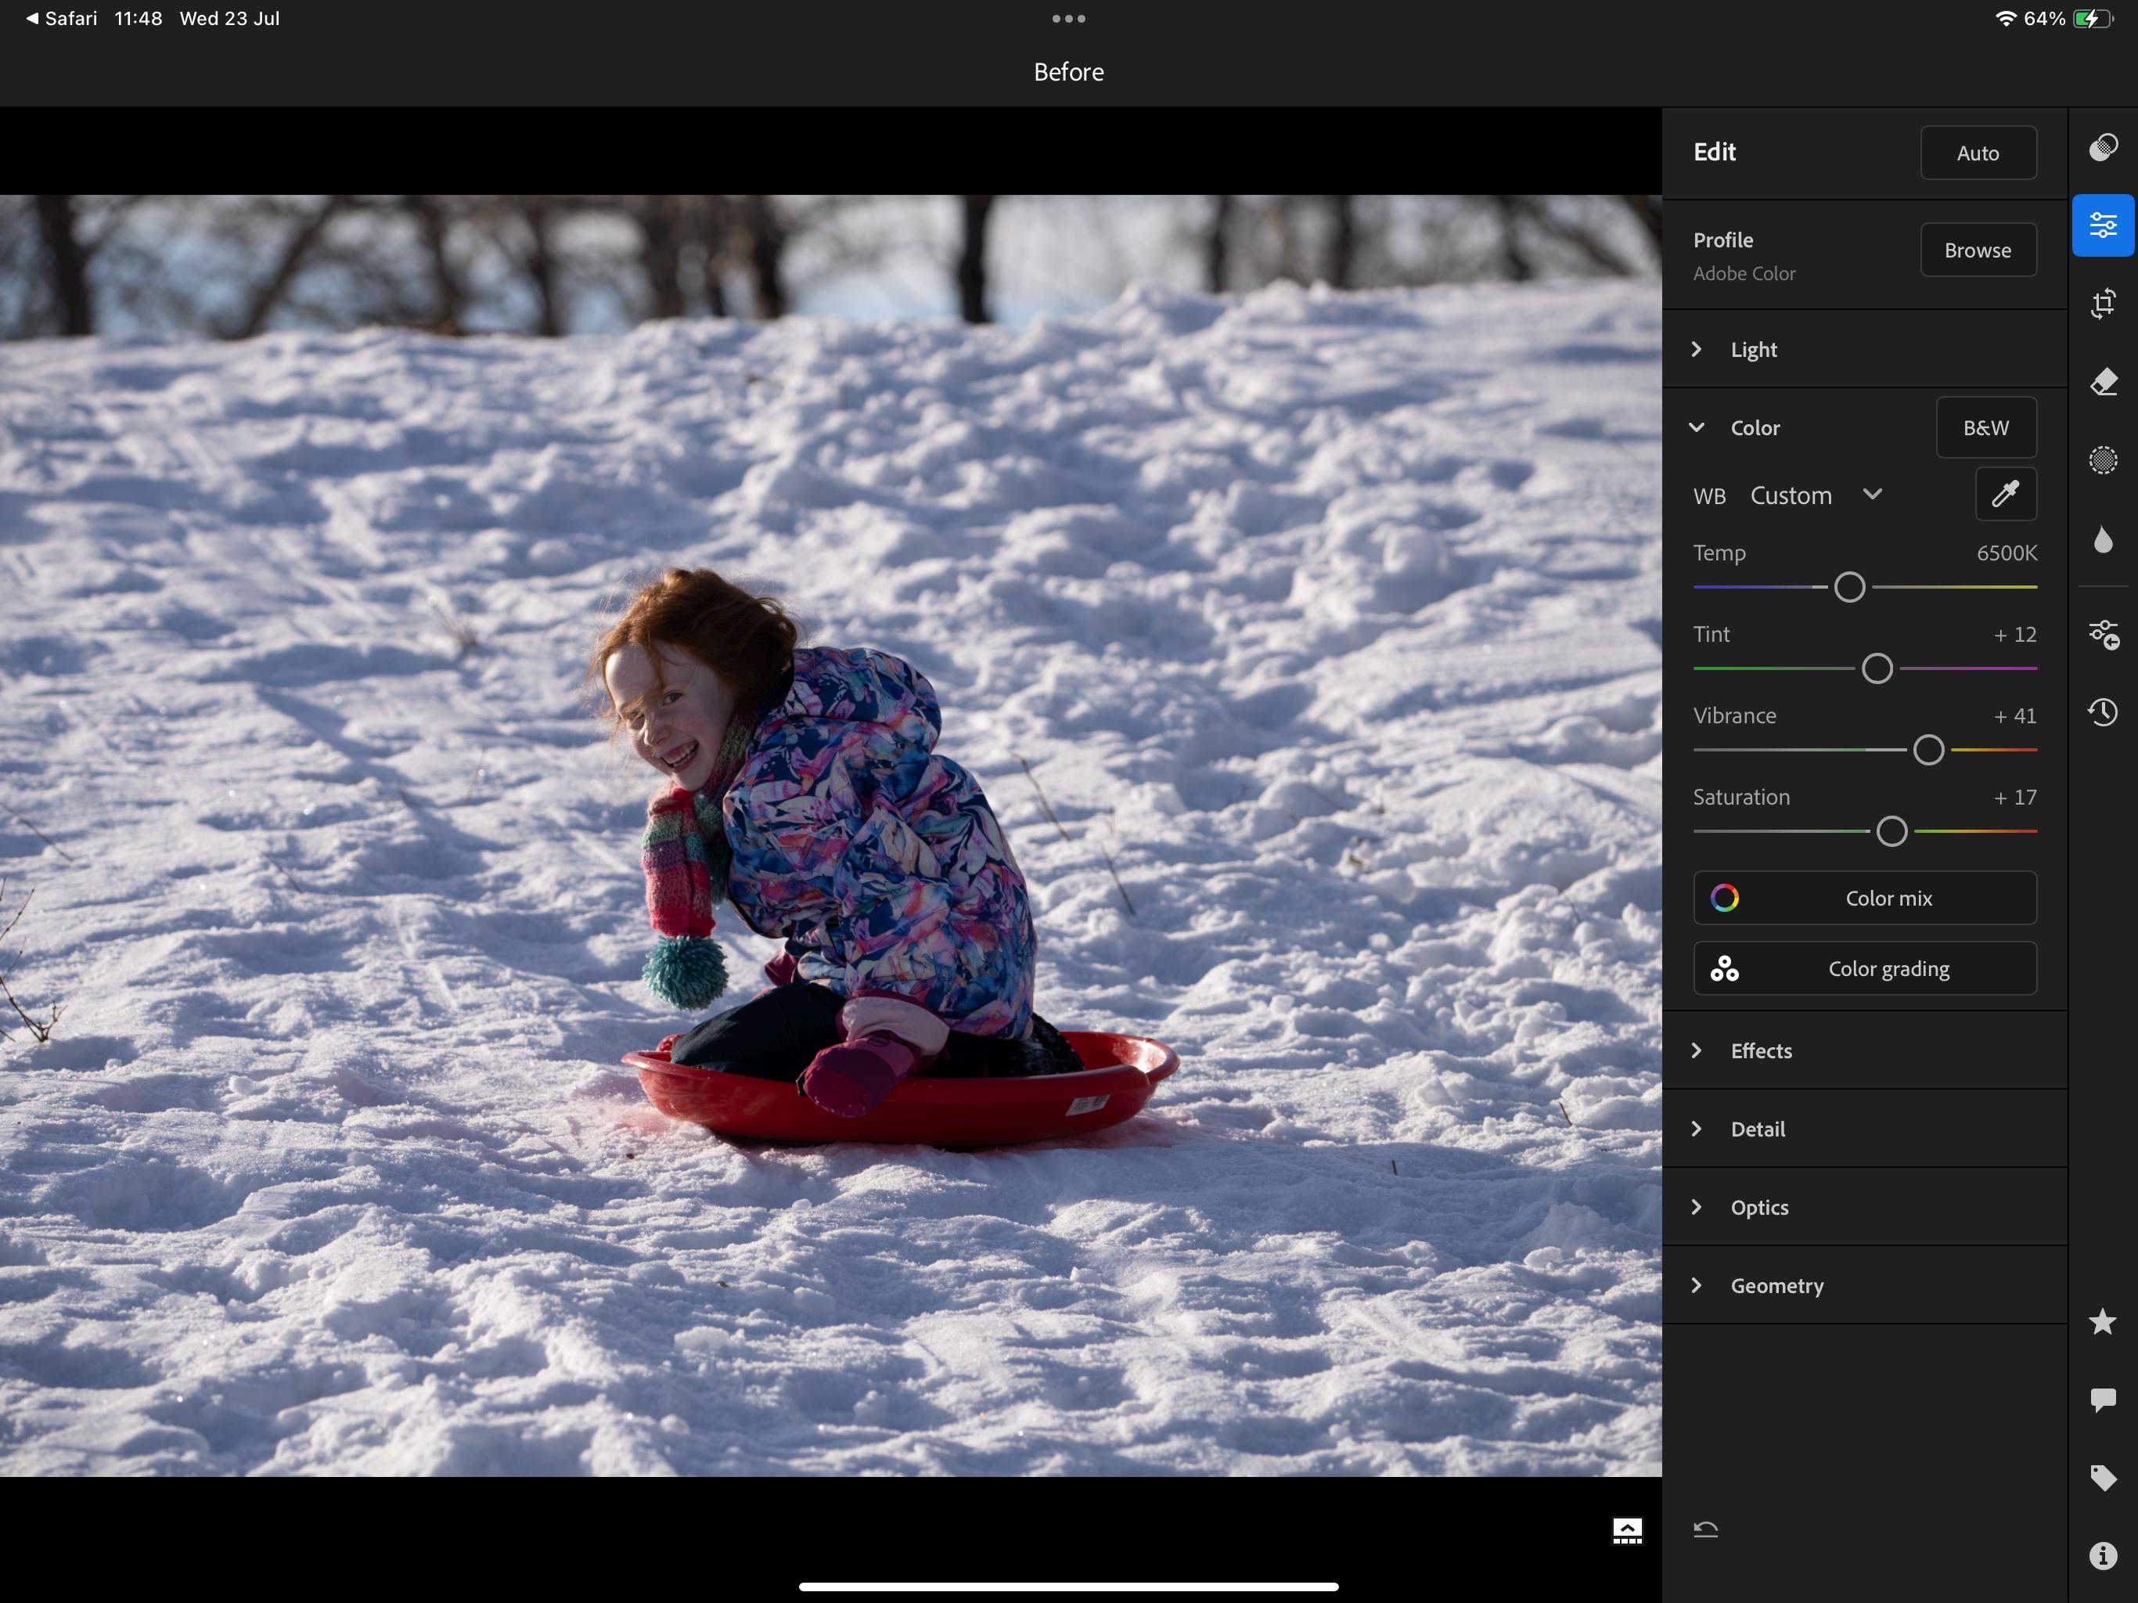Open the Lens blur droplet tool
Viewport: 2138px width, 1603px height.
pos(2102,539)
